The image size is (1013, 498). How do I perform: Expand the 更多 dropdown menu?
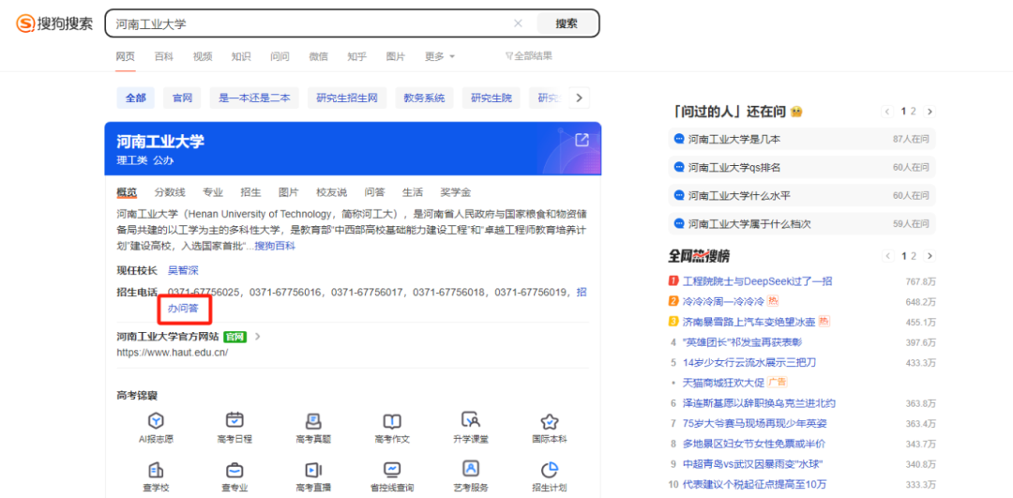pyautogui.click(x=439, y=56)
